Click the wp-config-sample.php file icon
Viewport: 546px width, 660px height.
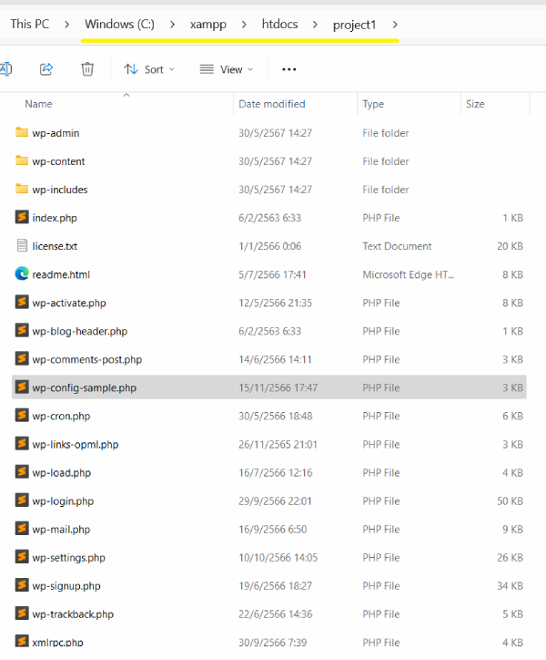22,387
